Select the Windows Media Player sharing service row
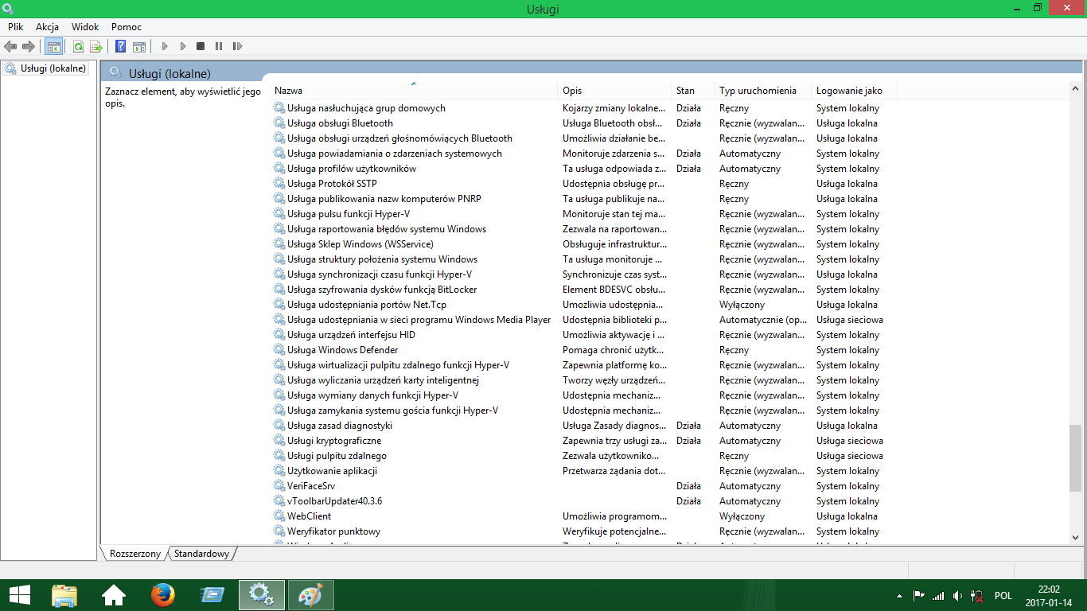Viewport: 1087px width, 611px height. pyautogui.click(x=585, y=320)
